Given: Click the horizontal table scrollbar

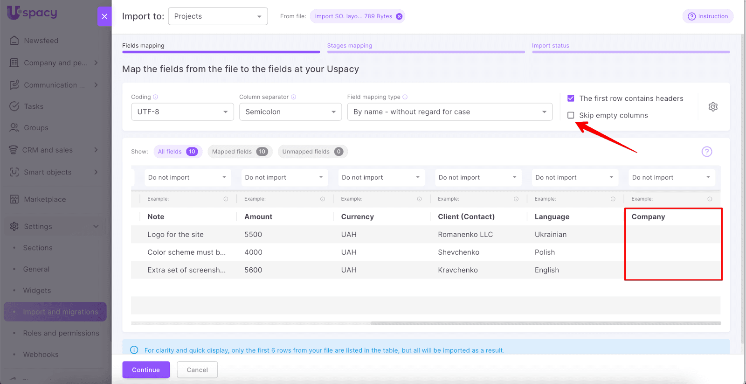Looking at the screenshot, I should 546,323.
